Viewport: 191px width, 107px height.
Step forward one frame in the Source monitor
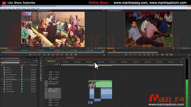pyautogui.click(x=57, y=55)
